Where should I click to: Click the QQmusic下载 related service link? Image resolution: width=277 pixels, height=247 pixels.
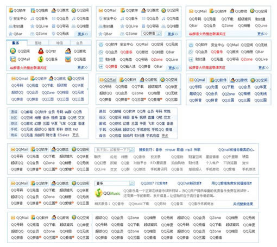point(139,204)
